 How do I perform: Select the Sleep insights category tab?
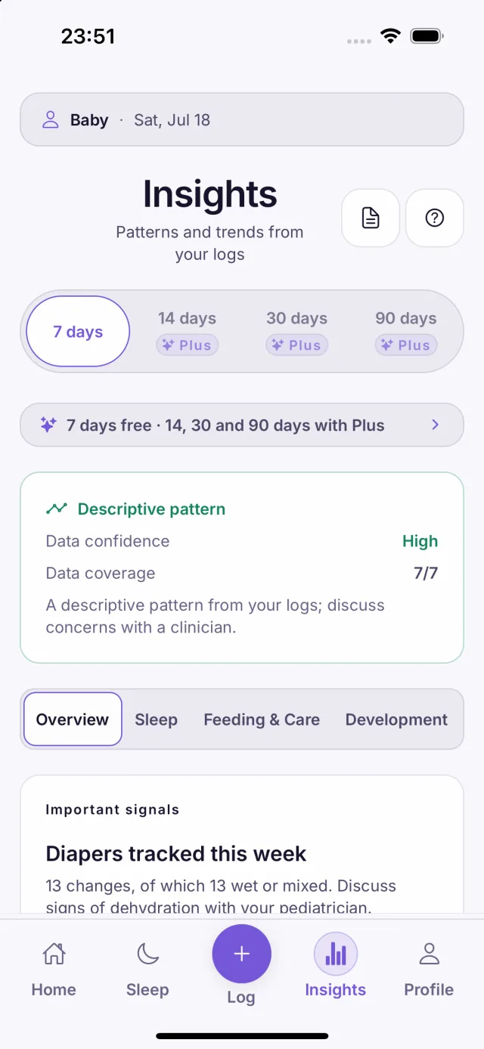[157, 719]
